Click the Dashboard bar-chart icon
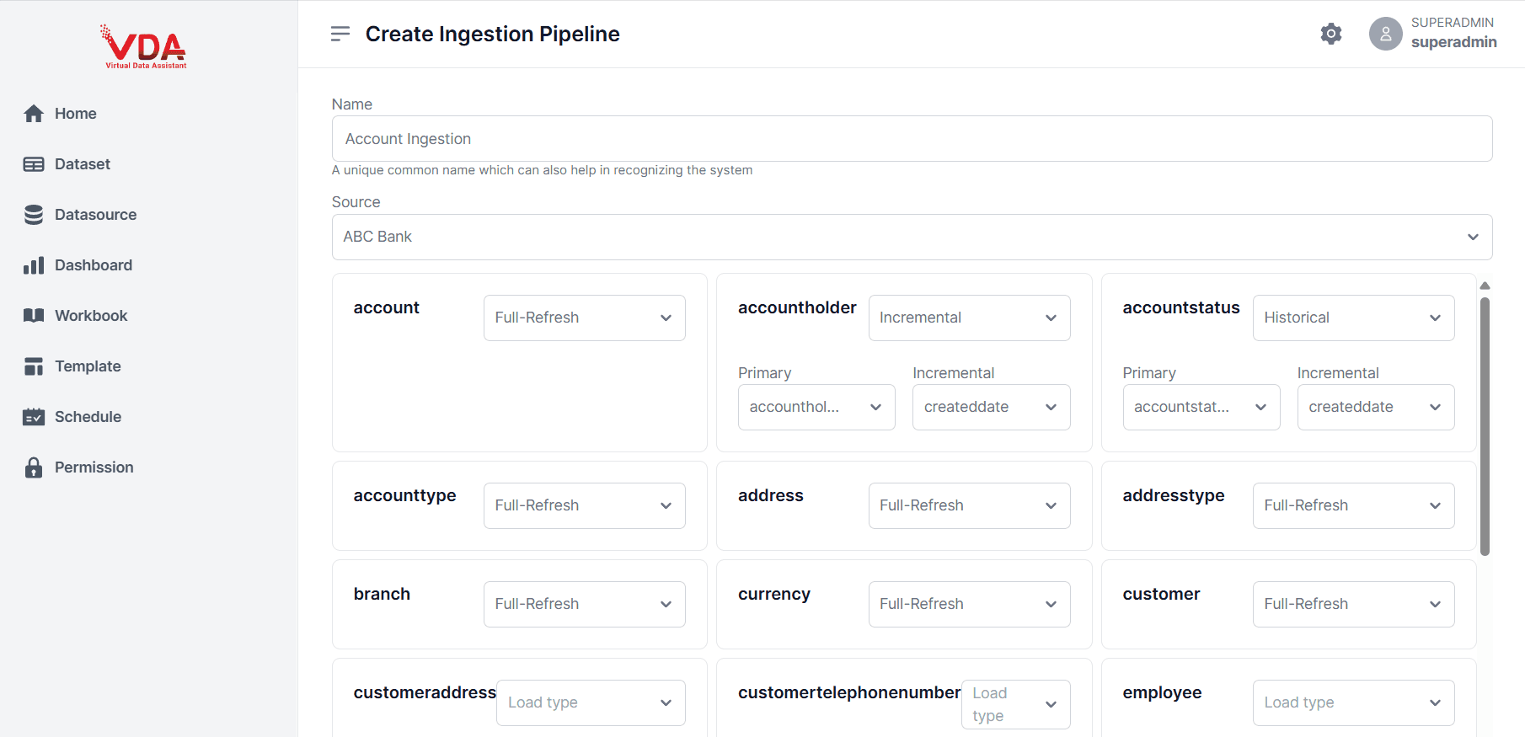 34,265
